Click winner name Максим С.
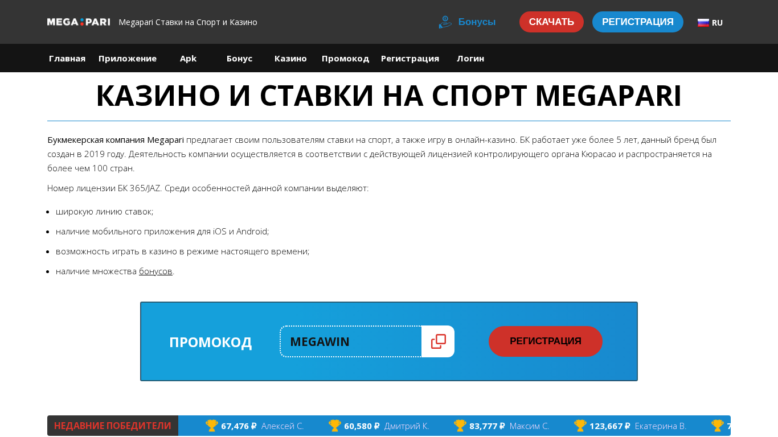778x437 pixels. [x=530, y=426]
